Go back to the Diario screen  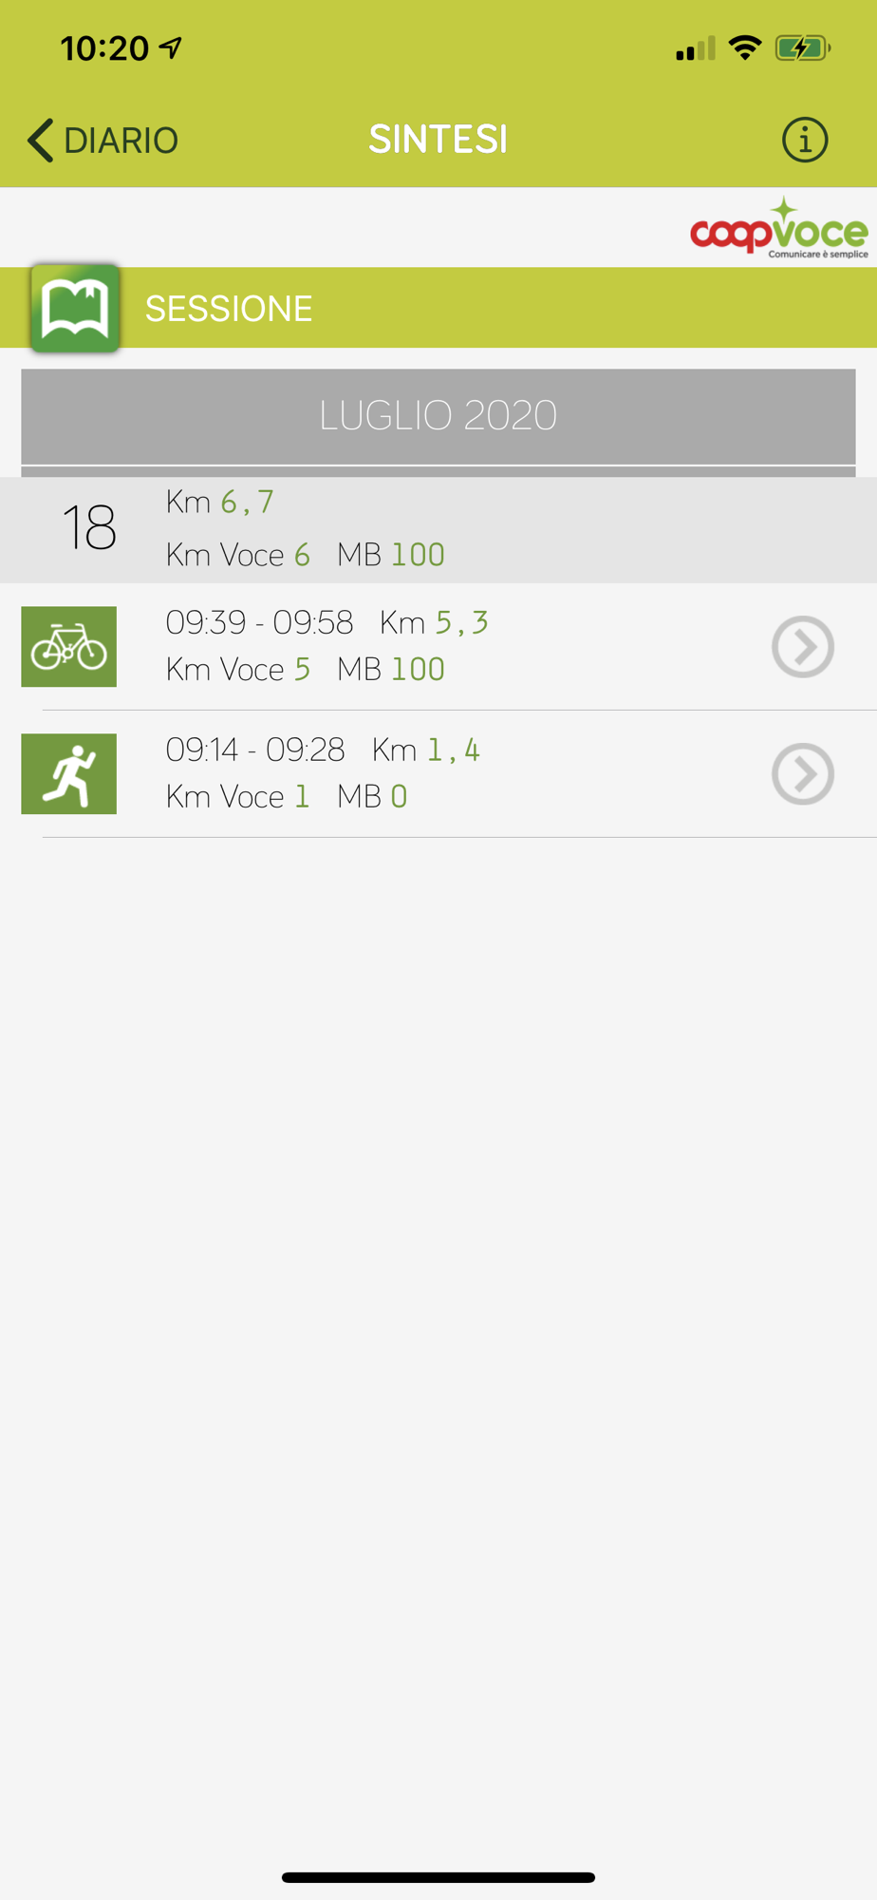[103, 140]
